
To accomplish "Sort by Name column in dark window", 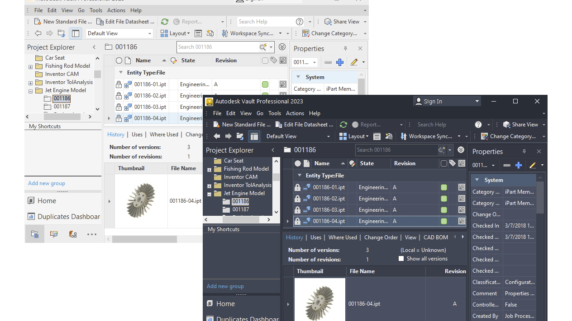I will pos(322,163).
